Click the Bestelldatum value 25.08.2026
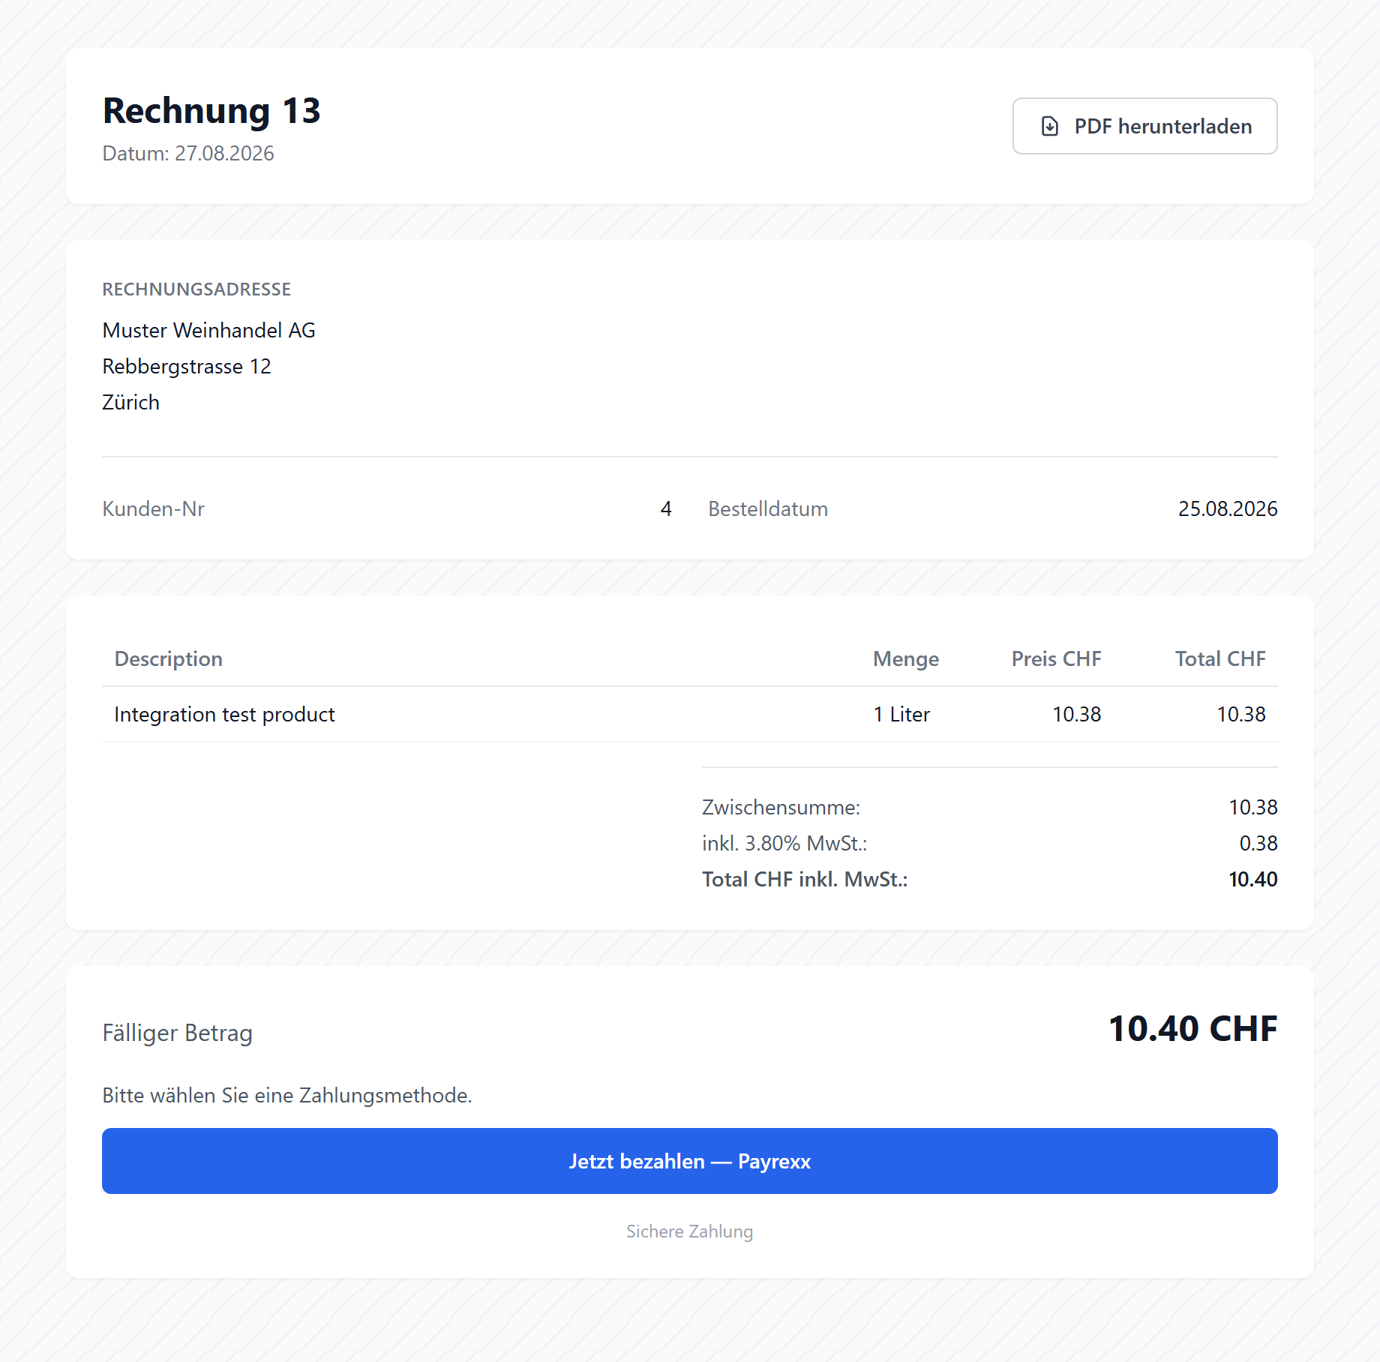Screen dimensions: 1380x1362 (x=1227, y=508)
